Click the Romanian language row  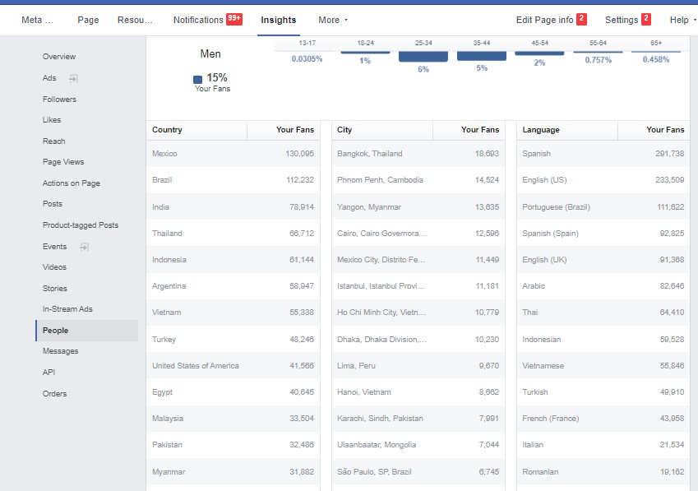603,472
